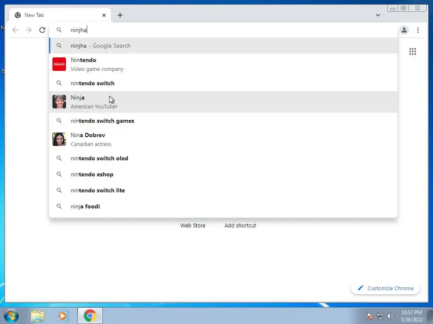Pick the 'nintendo eshop' suggestion
The height and width of the screenshot is (324, 433).
[223, 174]
